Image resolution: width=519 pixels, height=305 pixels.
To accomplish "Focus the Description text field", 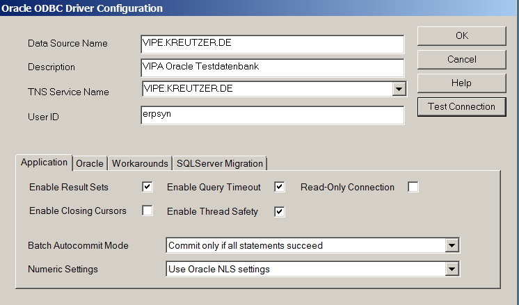I will tap(271, 67).
